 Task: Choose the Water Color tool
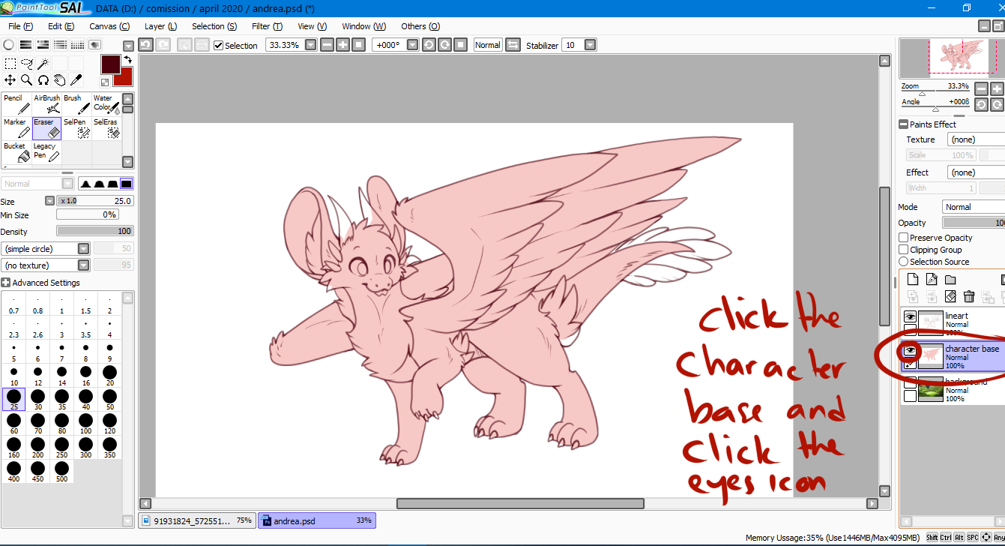[106, 104]
